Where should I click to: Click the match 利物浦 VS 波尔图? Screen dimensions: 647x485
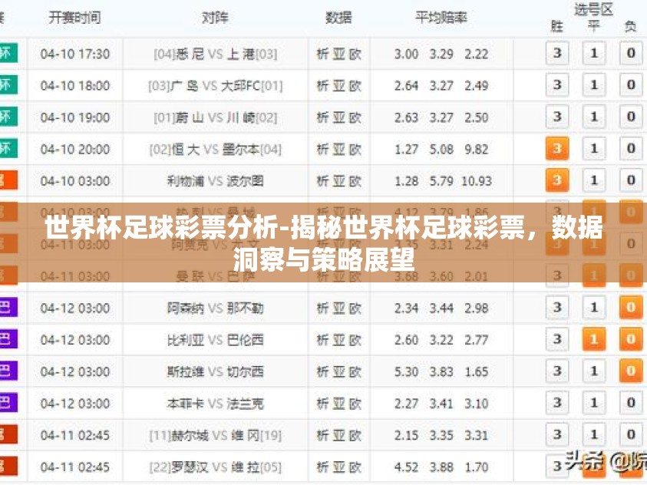tap(216, 181)
